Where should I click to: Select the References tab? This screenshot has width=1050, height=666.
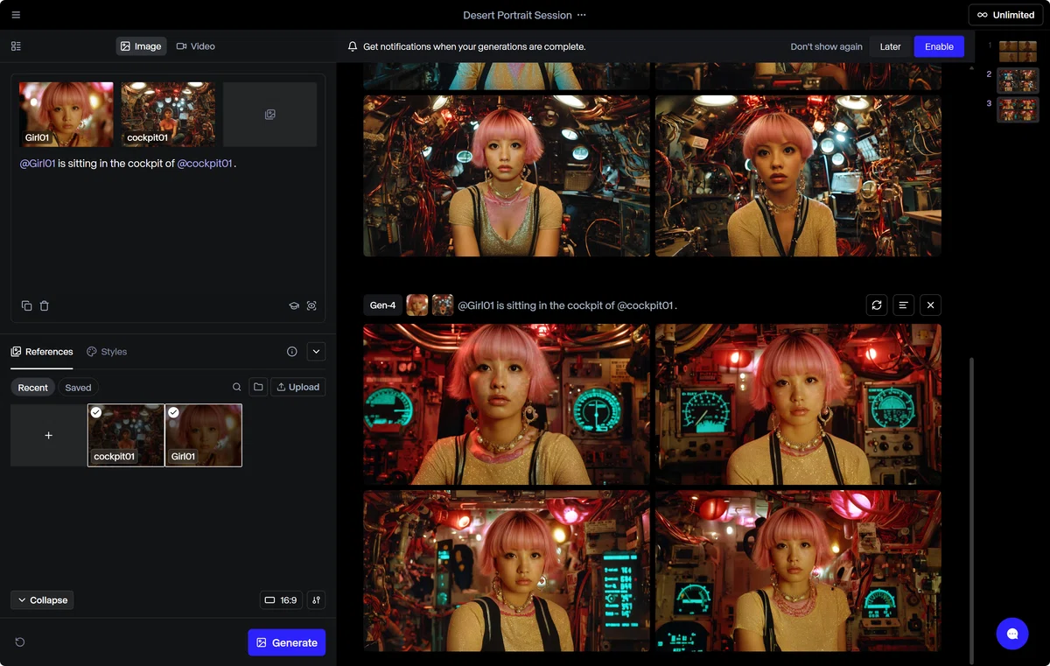point(42,352)
